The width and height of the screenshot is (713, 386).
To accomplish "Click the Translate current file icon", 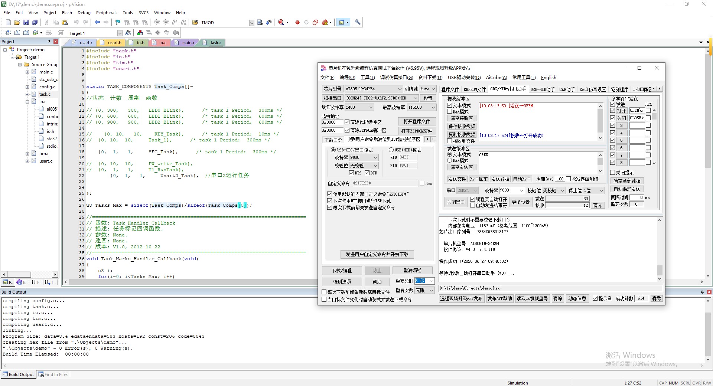I will (x=8, y=33).
